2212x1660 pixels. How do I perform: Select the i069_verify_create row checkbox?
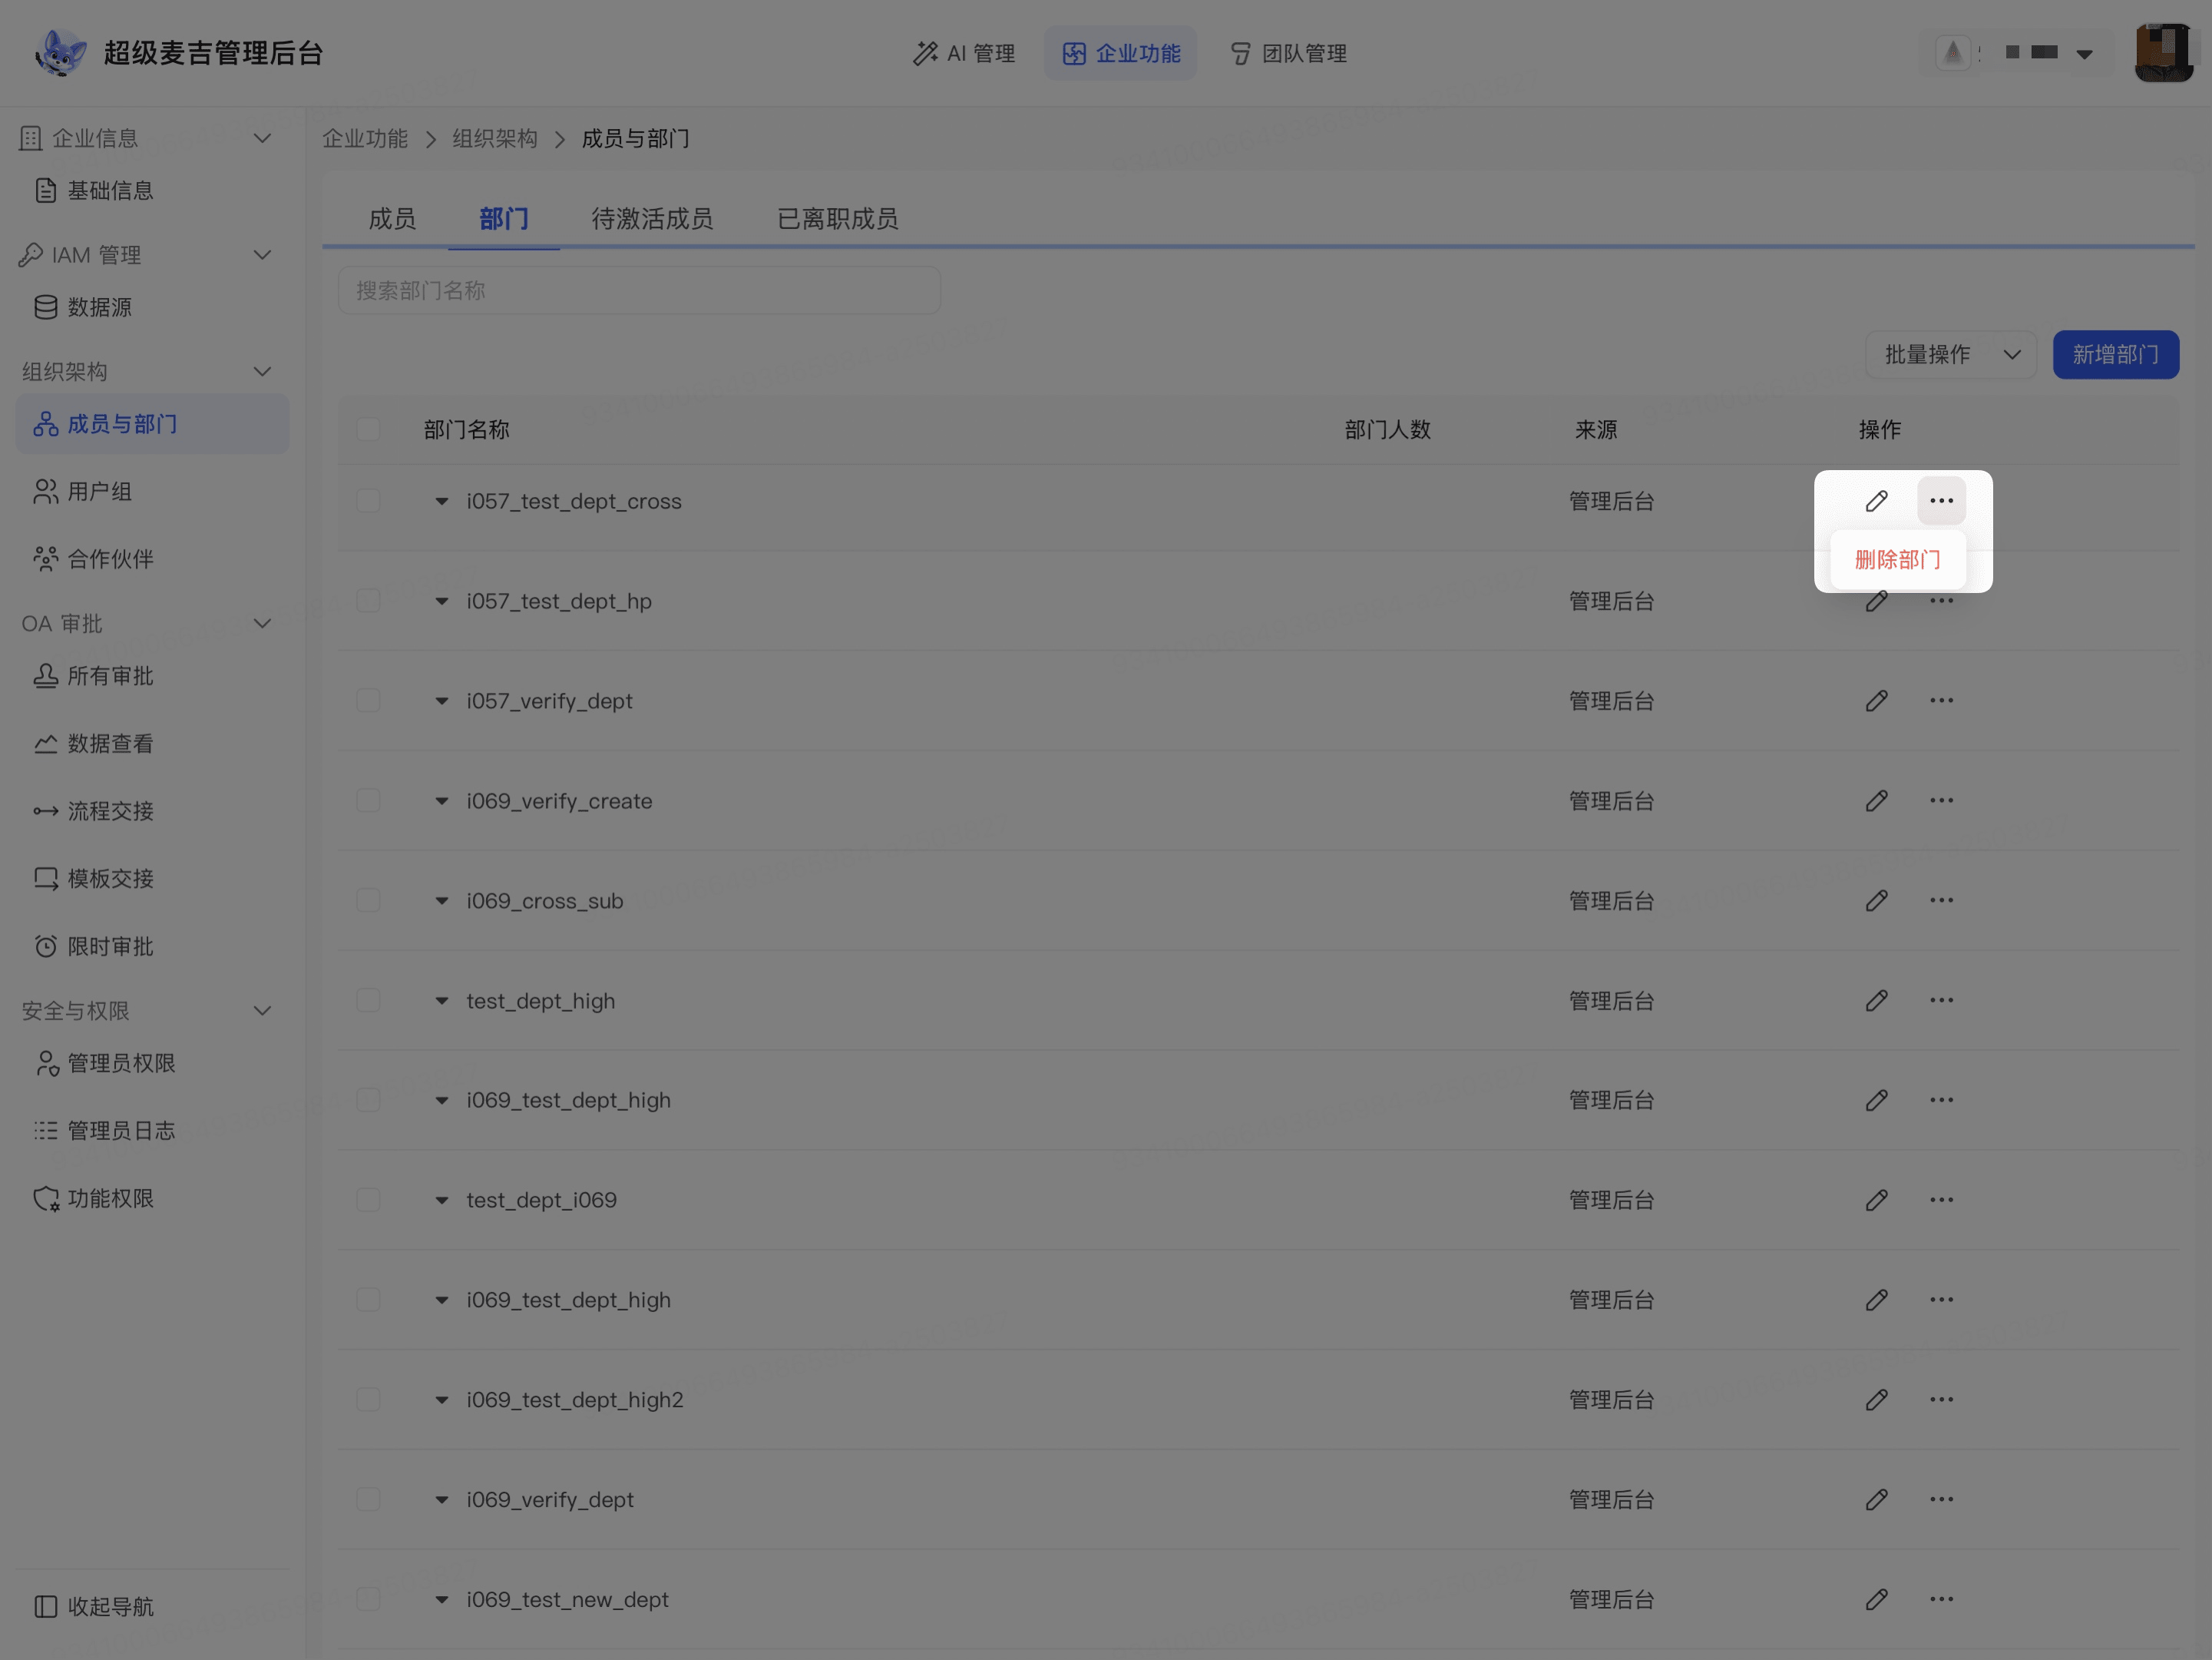click(368, 800)
